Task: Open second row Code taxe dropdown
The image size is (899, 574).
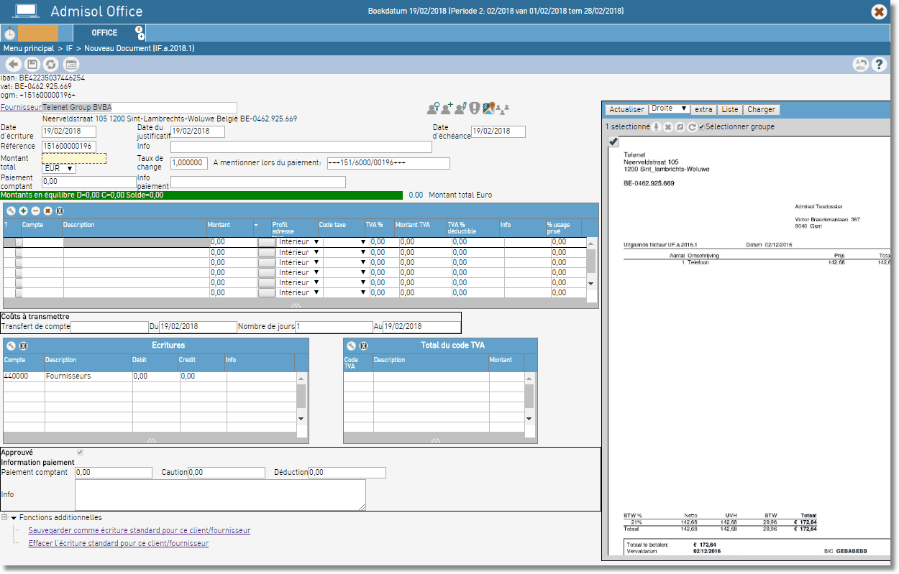Action: coord(345,252)
